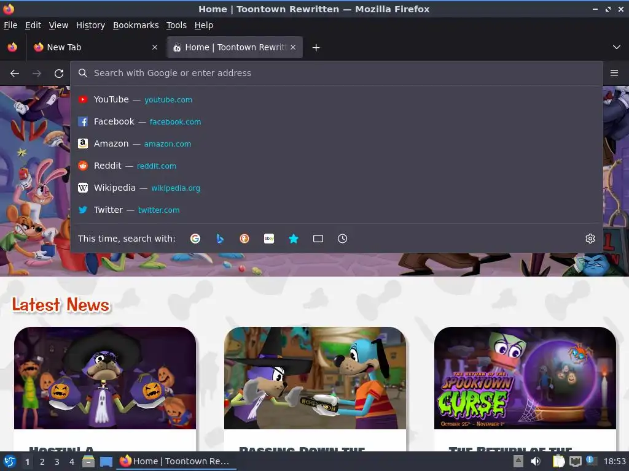The image size is (629, 471).
Task: Open search settings gear
Action: coord(590,239)
